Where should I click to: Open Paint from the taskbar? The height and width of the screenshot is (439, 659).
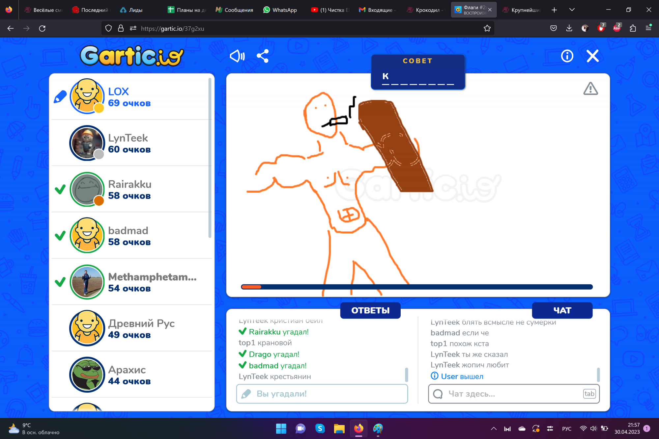[x=378, y=428]
